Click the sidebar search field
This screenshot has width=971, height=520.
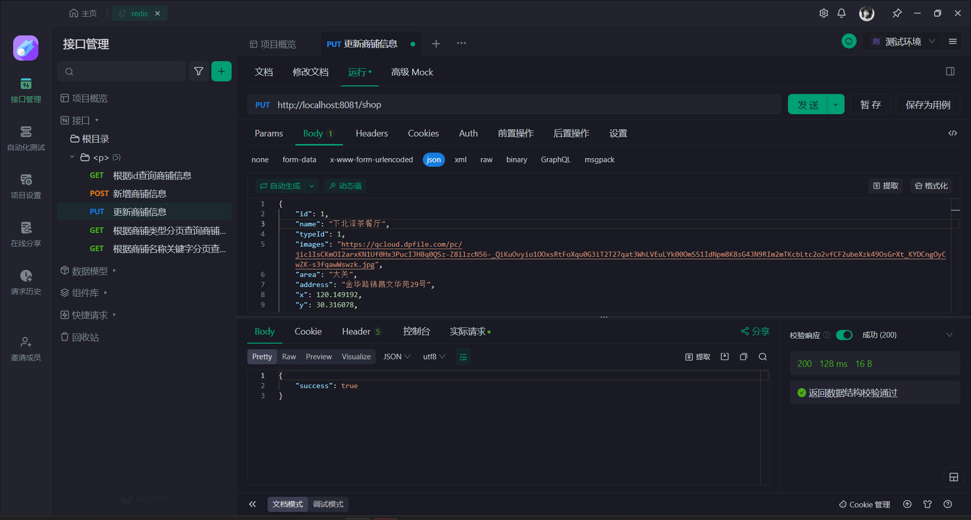[x=121, y=71]
